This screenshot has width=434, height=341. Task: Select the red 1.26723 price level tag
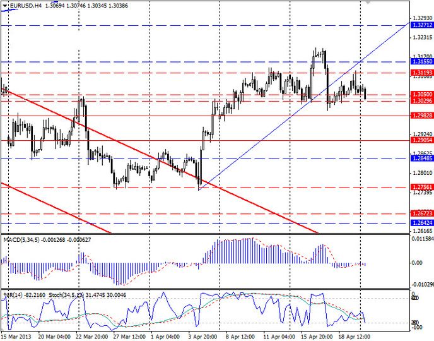click(421, 213)
